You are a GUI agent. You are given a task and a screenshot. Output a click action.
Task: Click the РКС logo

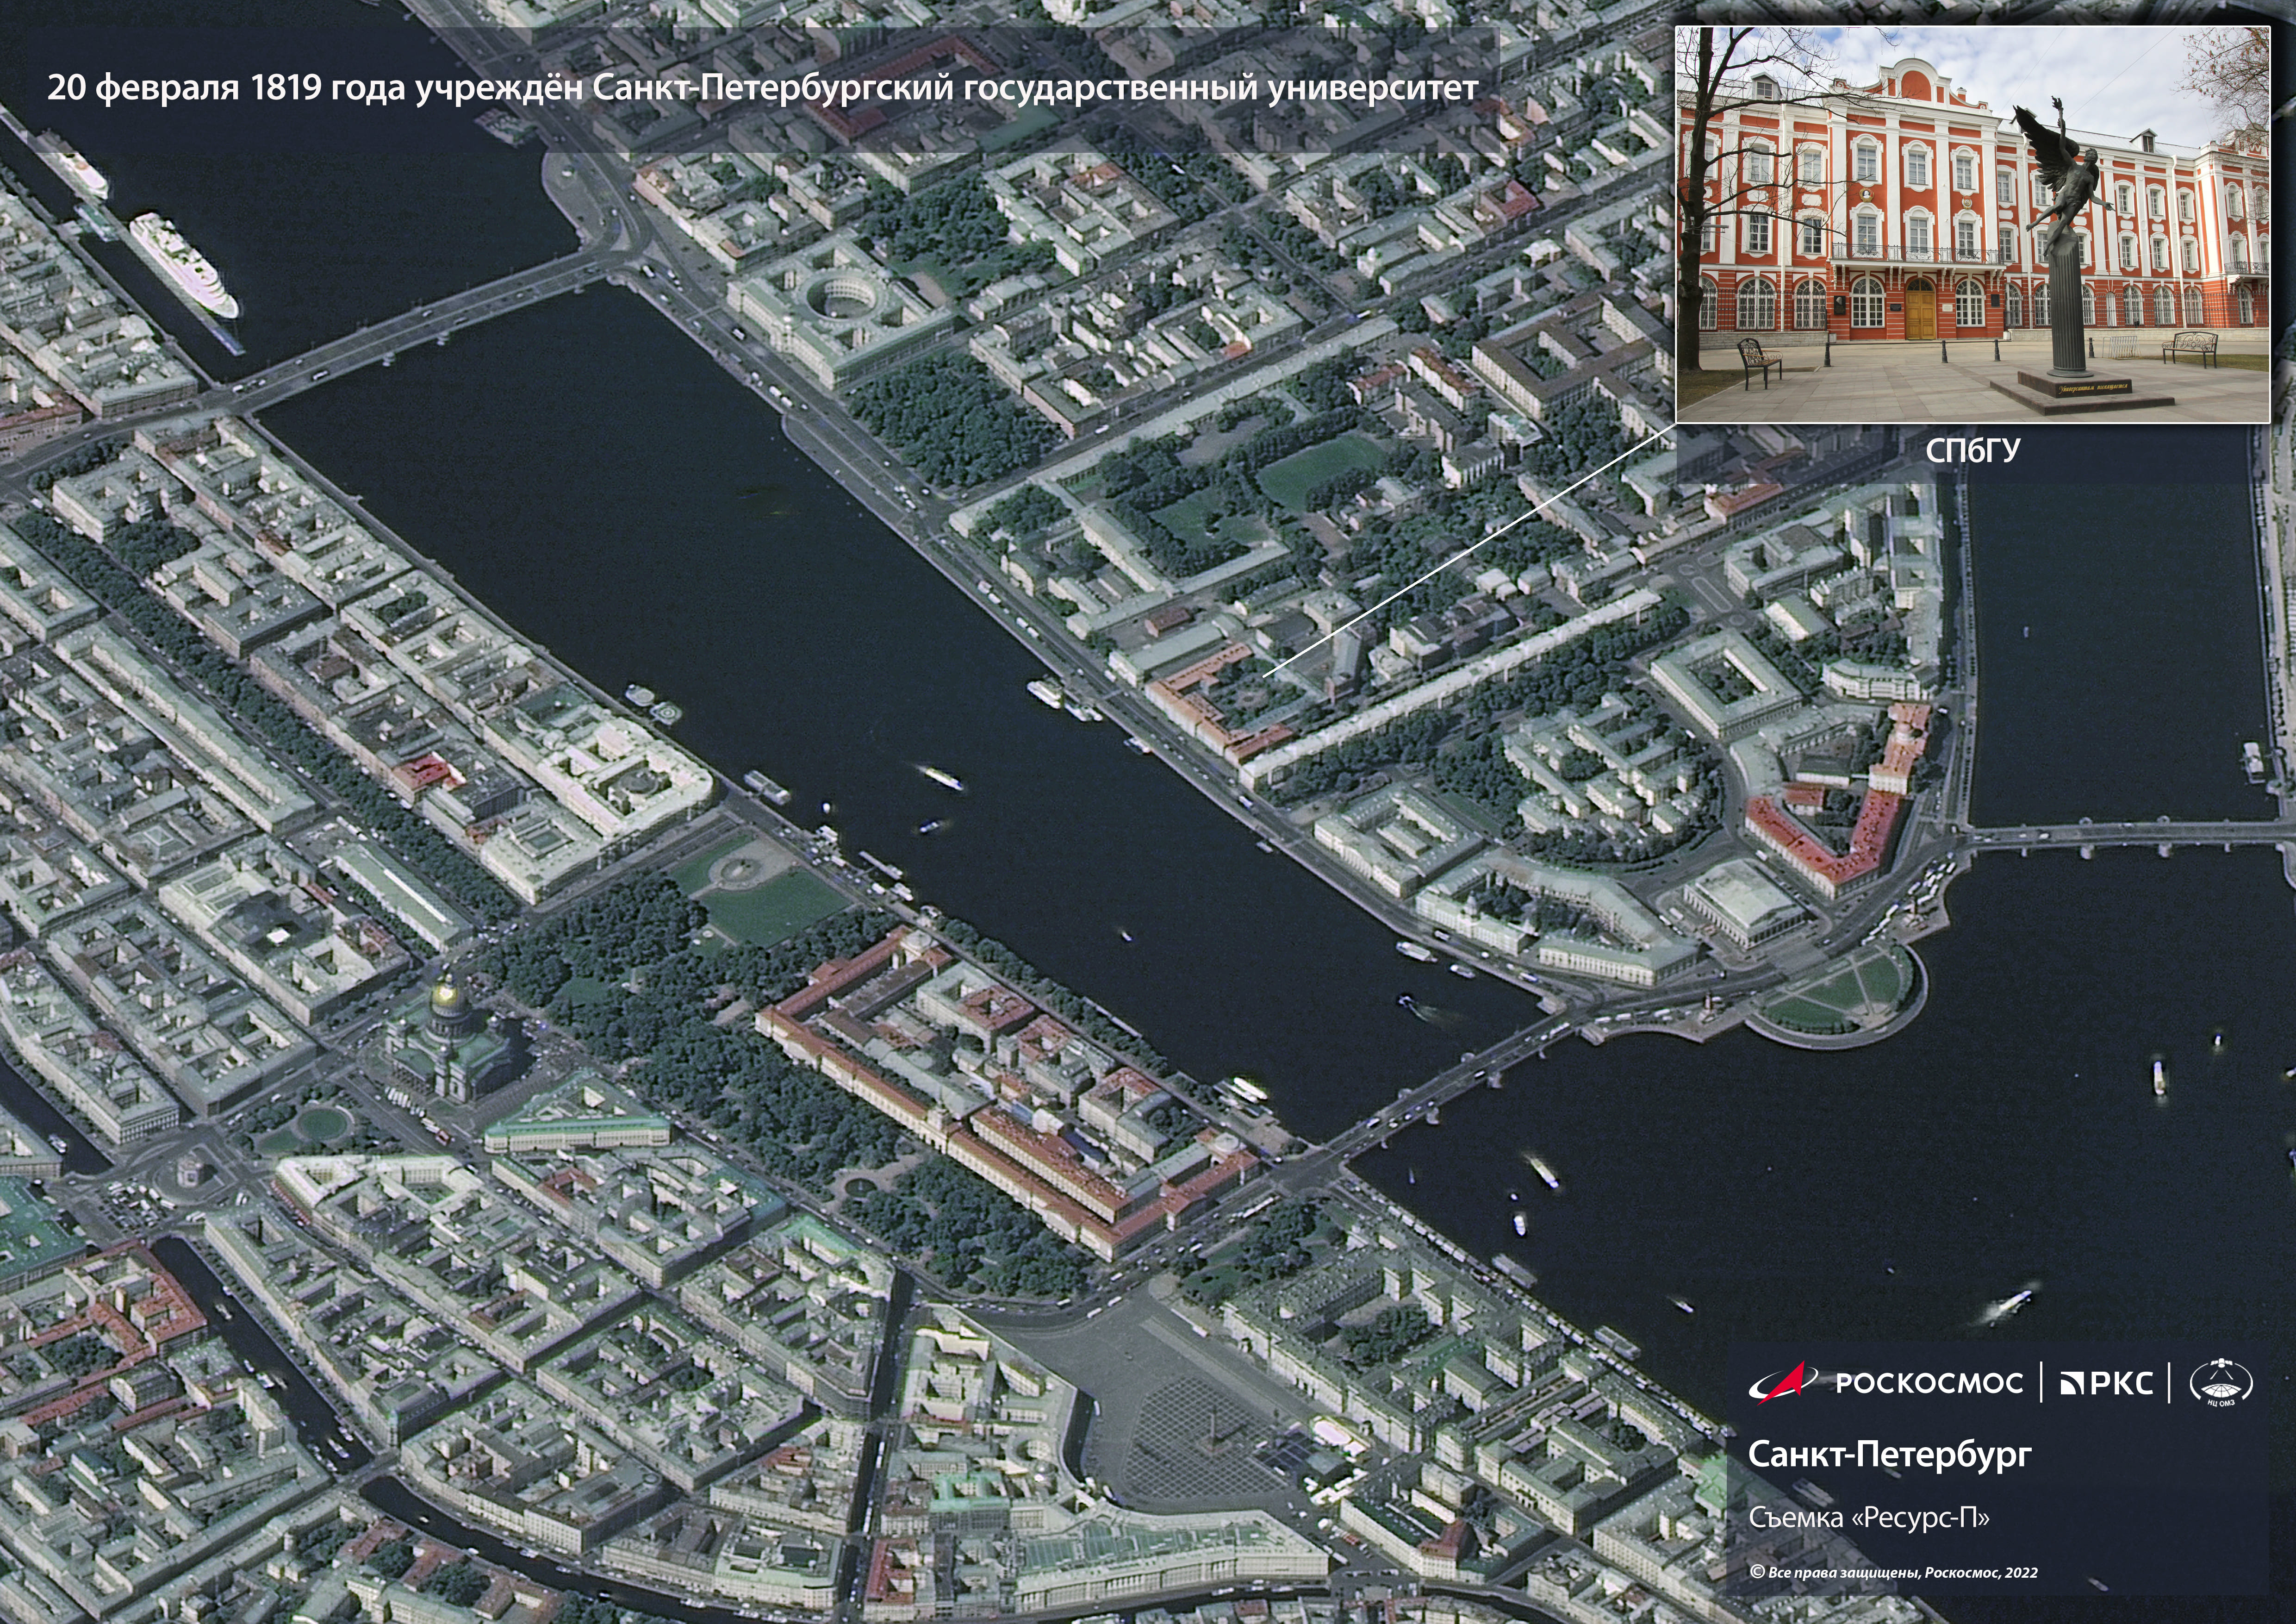(2108, 1383)
